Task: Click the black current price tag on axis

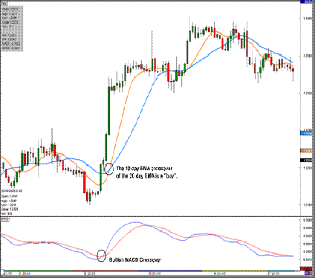Action: (306, 161)
